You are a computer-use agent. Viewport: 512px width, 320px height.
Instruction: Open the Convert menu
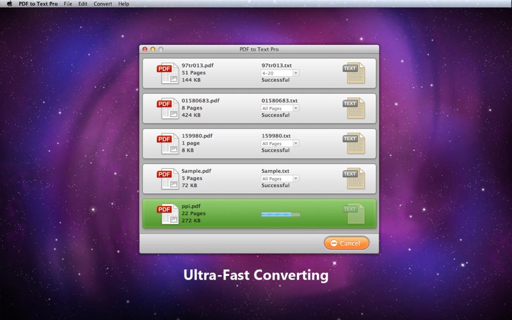(102, 4)
